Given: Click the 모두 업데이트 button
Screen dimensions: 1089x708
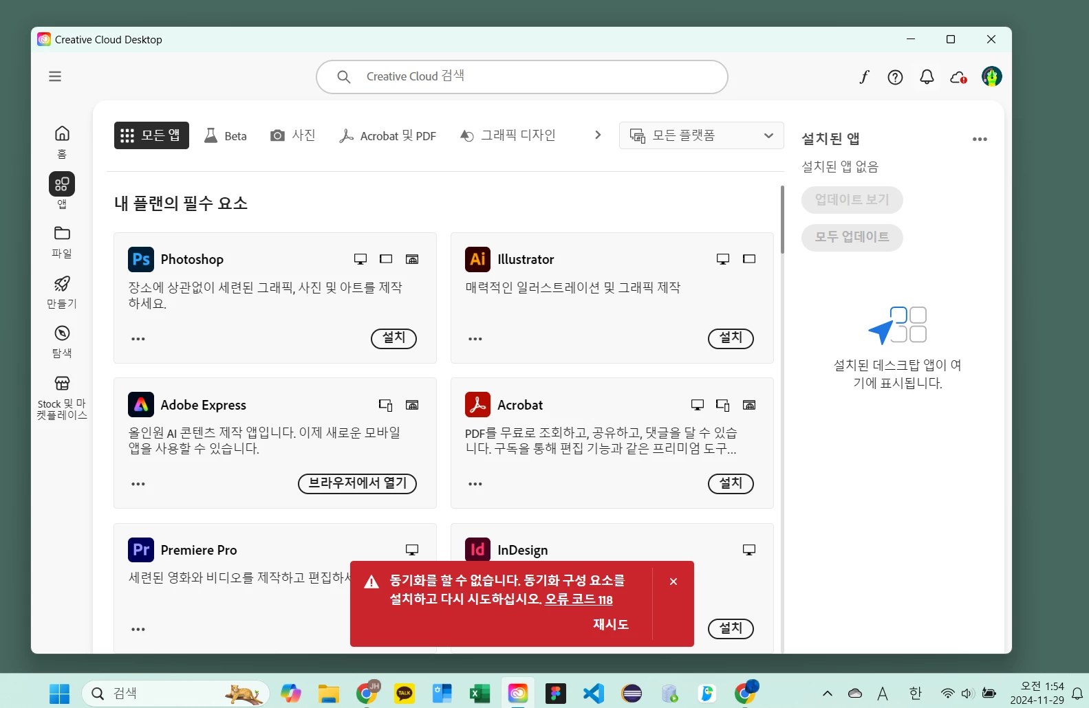Looking at the screenshot, I should (852, 237).
